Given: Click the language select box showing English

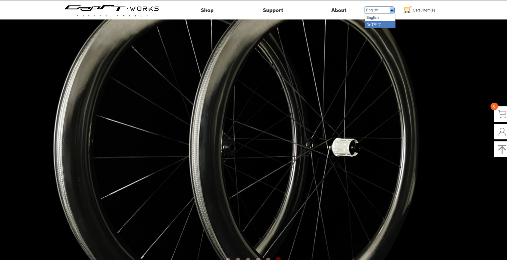Looking at the screenshot, I should (x=379, y=10).
